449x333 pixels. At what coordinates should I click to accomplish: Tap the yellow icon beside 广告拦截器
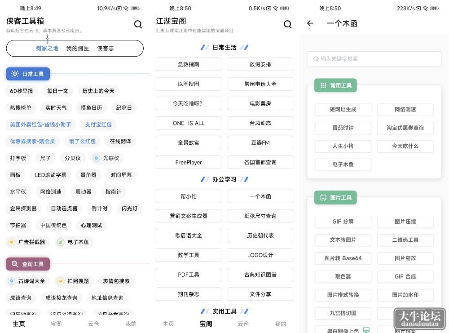(x=12, y=242)
